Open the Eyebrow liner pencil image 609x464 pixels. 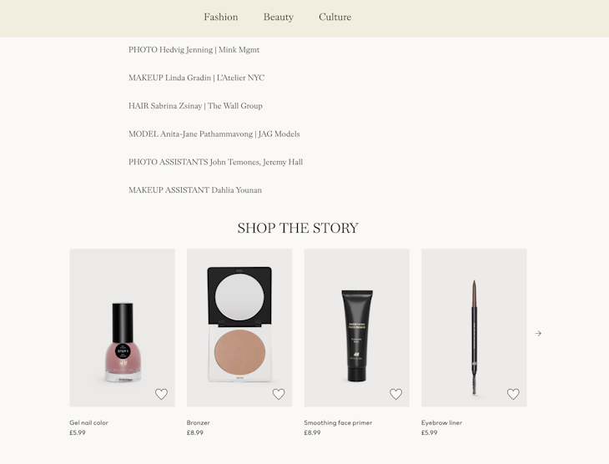pyautogui.click(x=474, y=328)
